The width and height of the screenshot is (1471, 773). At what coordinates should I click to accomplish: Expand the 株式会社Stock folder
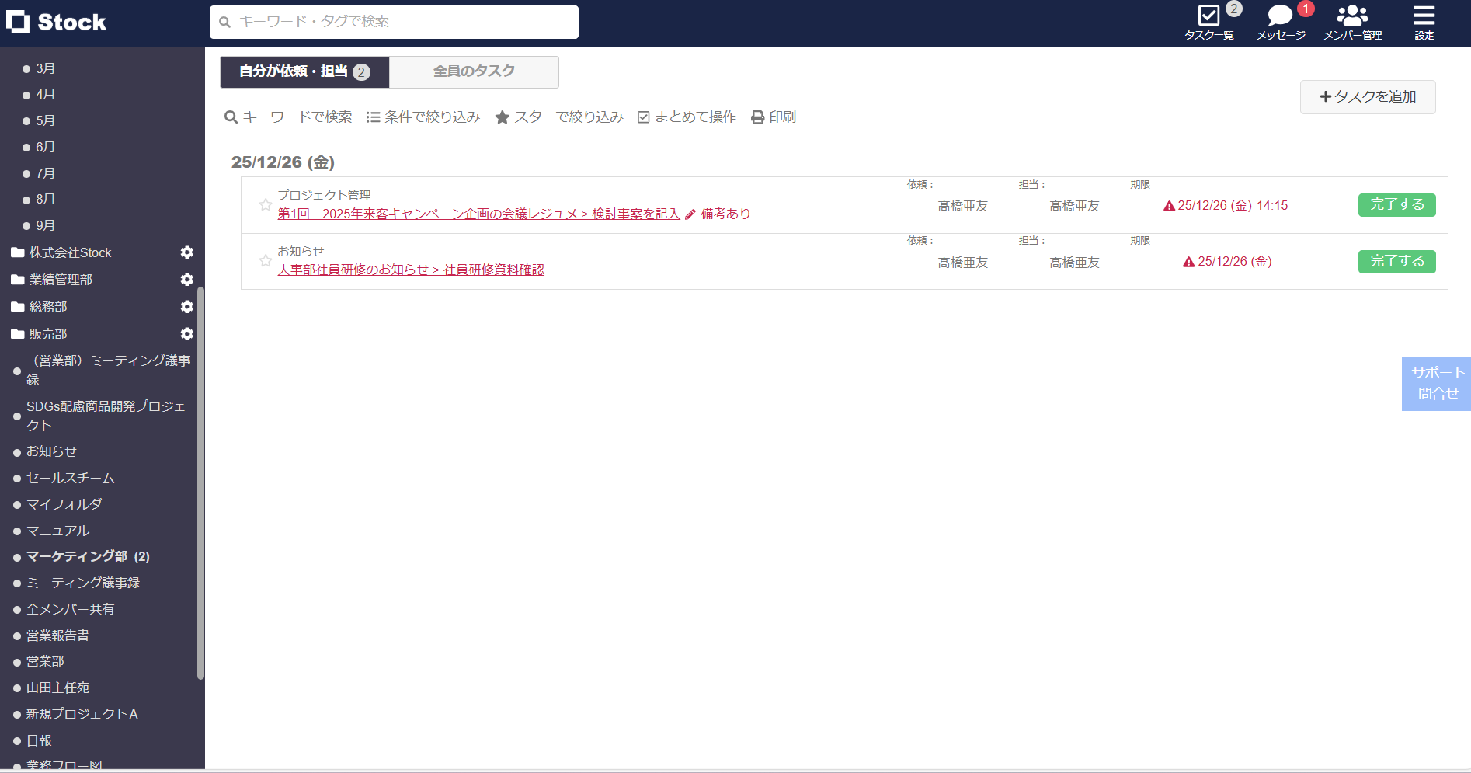[69, 252]
